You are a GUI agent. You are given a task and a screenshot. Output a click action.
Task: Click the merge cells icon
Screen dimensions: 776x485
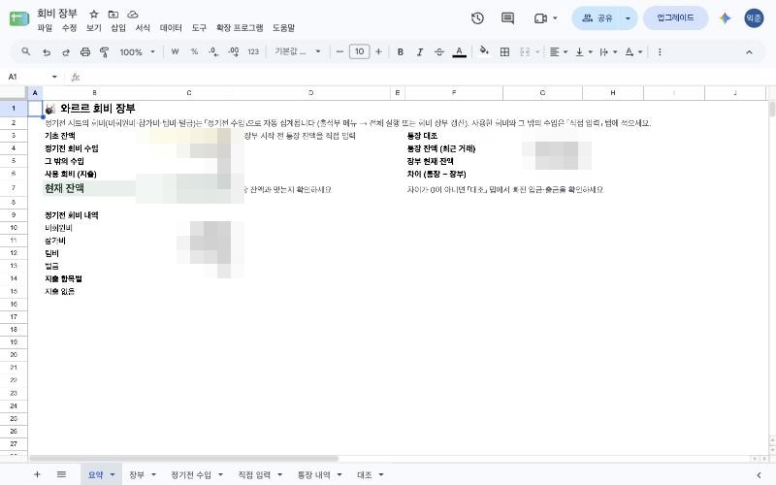click(x=525, y=51)
